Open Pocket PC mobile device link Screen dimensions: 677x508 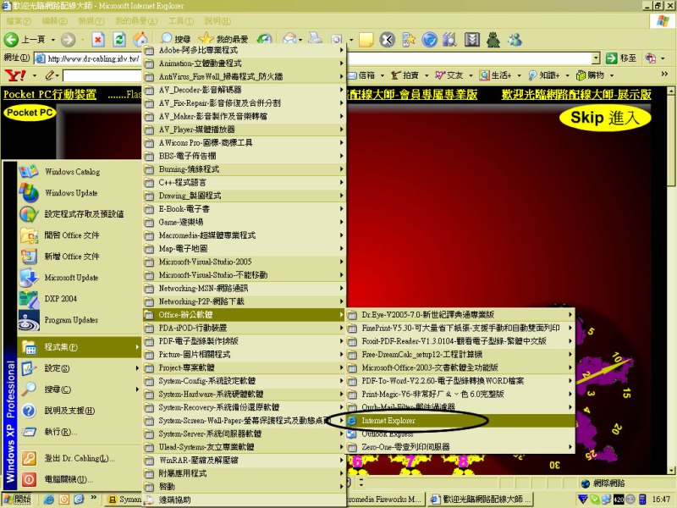coord(50,94)
